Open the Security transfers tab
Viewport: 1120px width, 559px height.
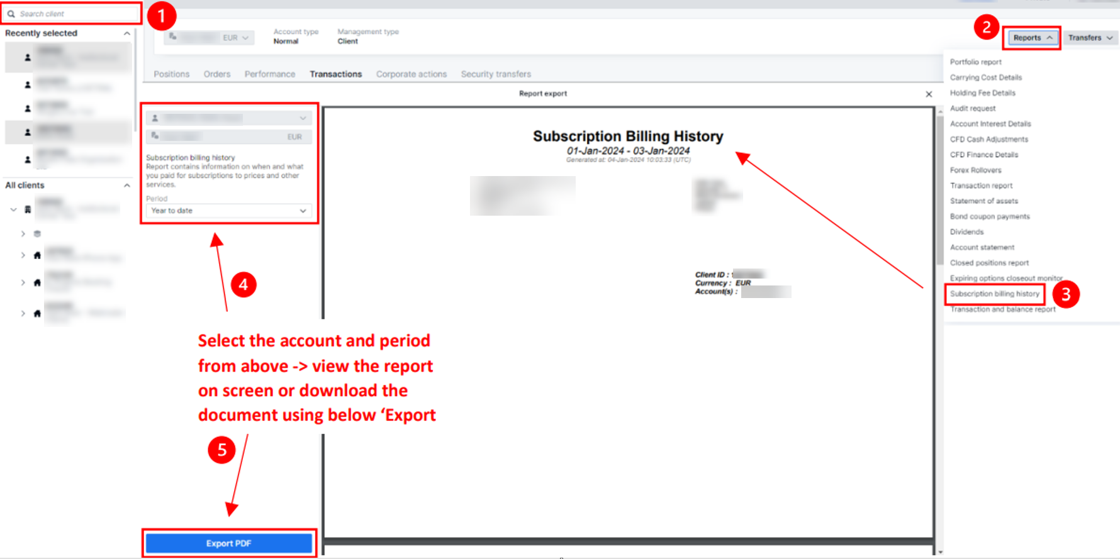(496, 74)
